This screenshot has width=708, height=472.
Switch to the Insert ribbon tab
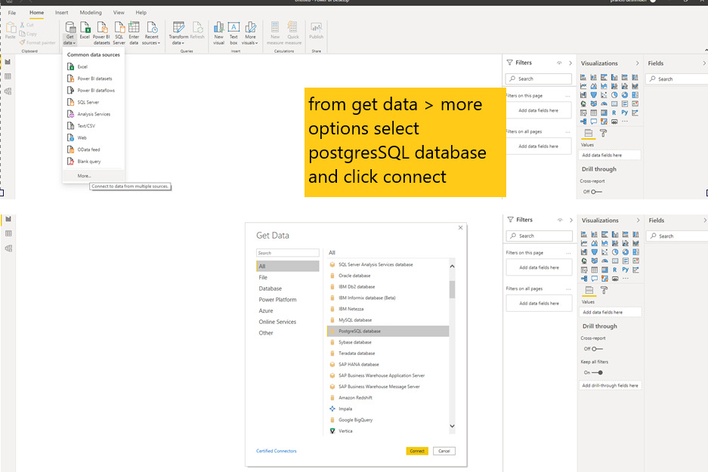point(62,13)
